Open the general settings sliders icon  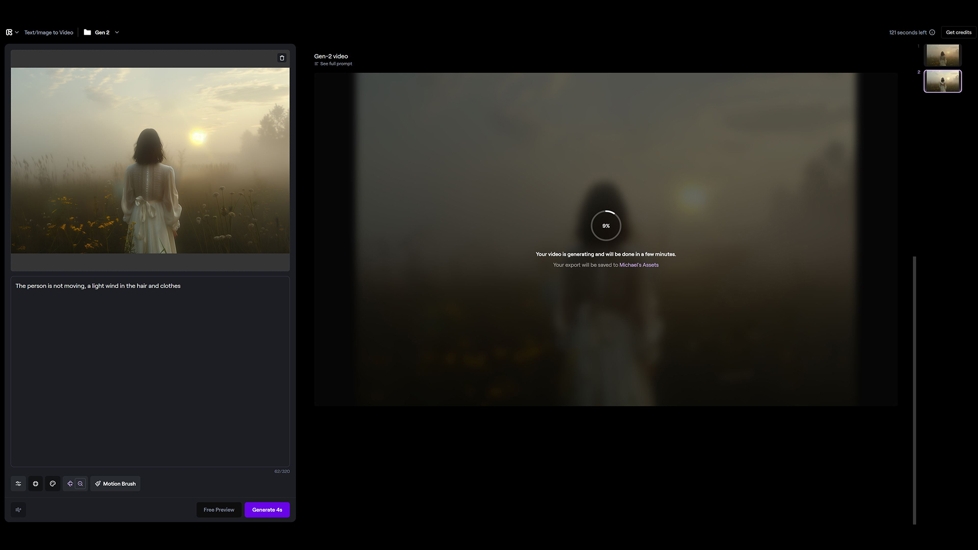pos(18,484)
